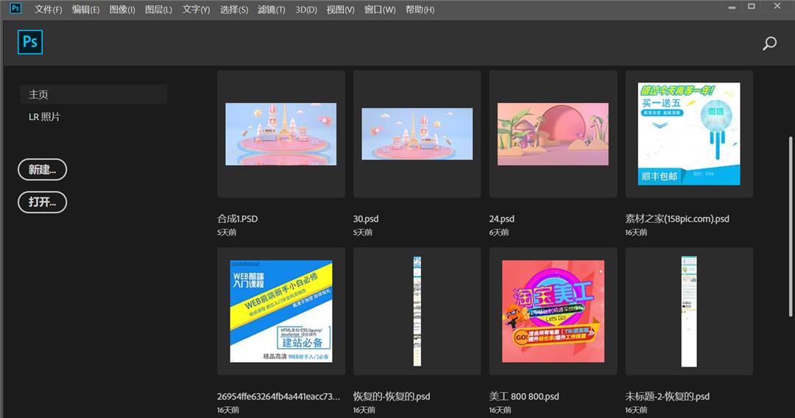Click the file name 未标题-2-恢复的.psd
795x418 pixels.
(x=667, y=396)
